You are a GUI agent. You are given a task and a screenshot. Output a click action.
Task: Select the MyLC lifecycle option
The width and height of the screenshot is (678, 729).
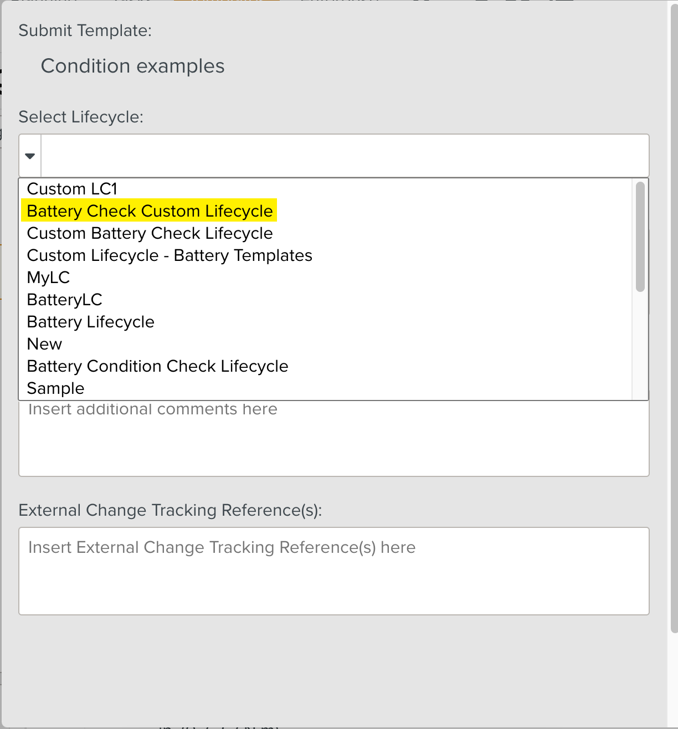48,278
